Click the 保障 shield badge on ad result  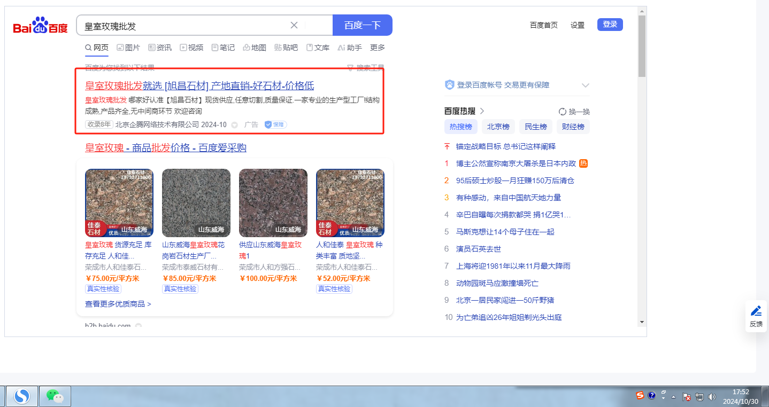(x=275, y=124)
